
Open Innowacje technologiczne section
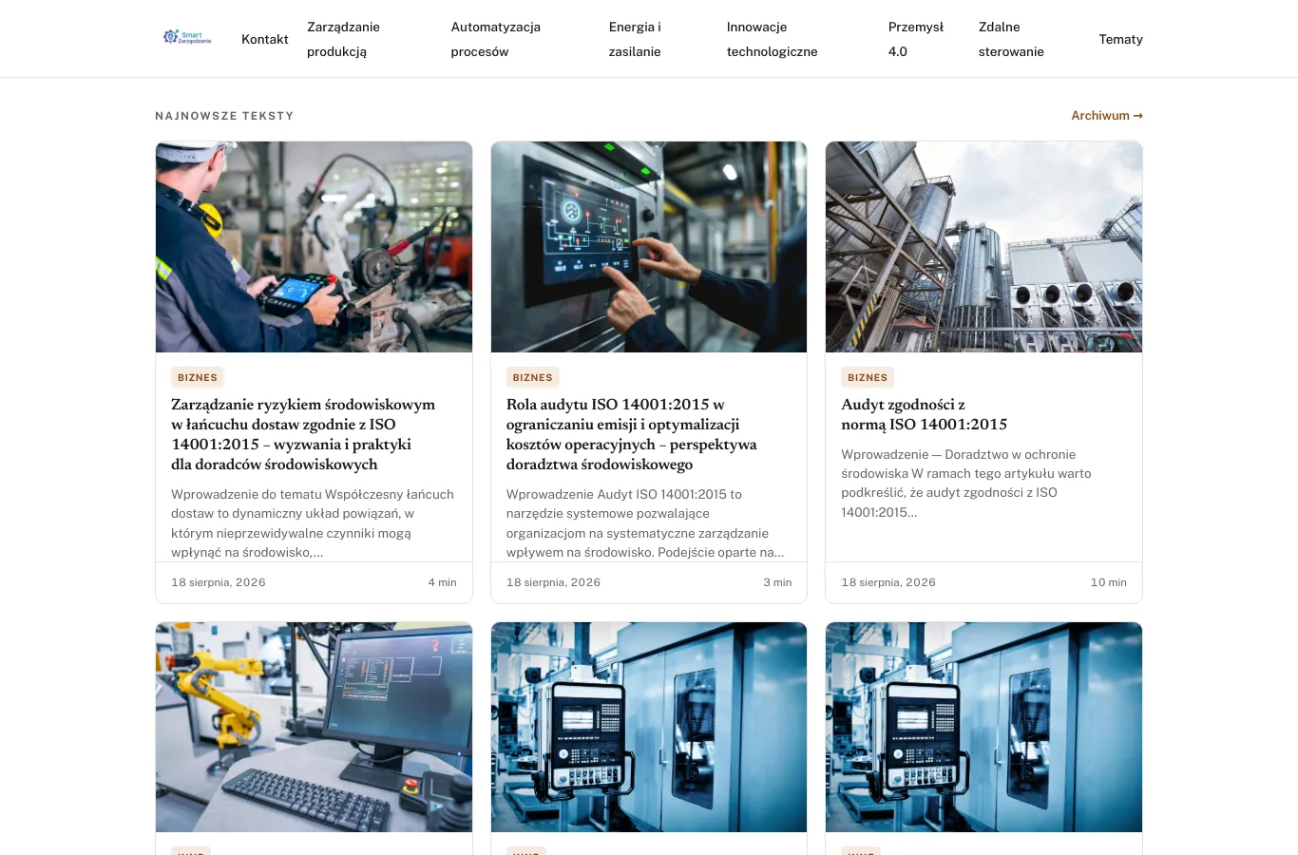773,39
